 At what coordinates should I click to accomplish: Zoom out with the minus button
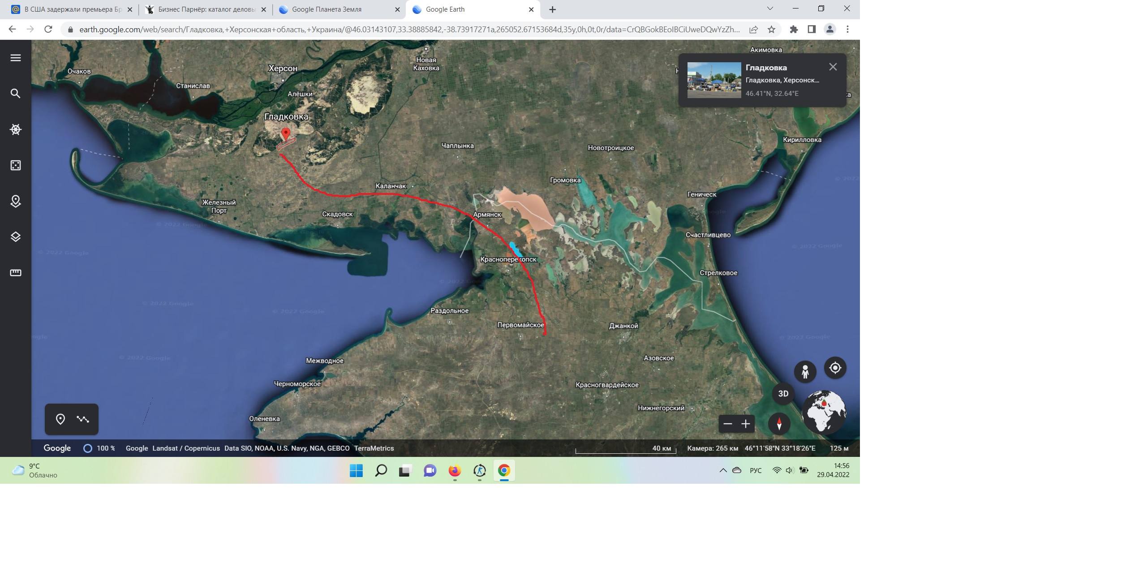pos(728,424)
